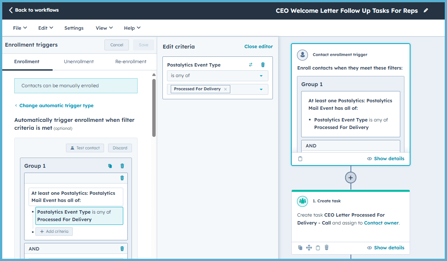Click the Create task action icon
The width and height of the screenshot is (447, 261).
[303, 201]
